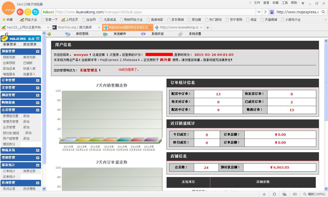
Task: Click the 发送邮件 green icon
Action: click(105, 34)
